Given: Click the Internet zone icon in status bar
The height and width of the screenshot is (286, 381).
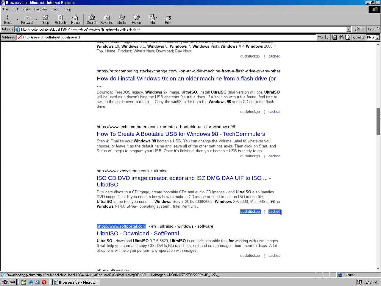Looking at the screenshot, I should (340, 275).
